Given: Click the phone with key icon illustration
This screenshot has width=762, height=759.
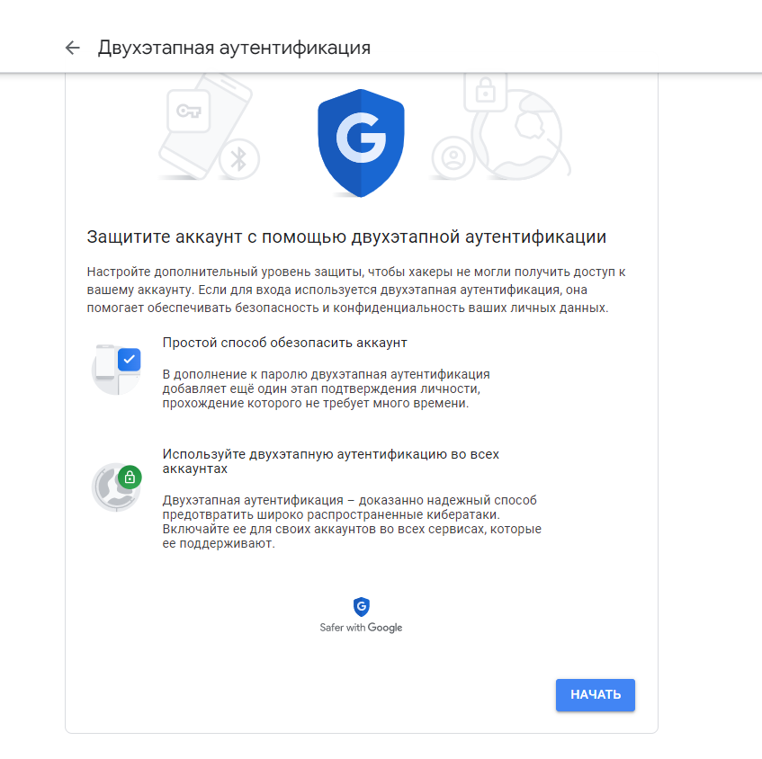Looking at the screenshot, I should pos(204,126).
